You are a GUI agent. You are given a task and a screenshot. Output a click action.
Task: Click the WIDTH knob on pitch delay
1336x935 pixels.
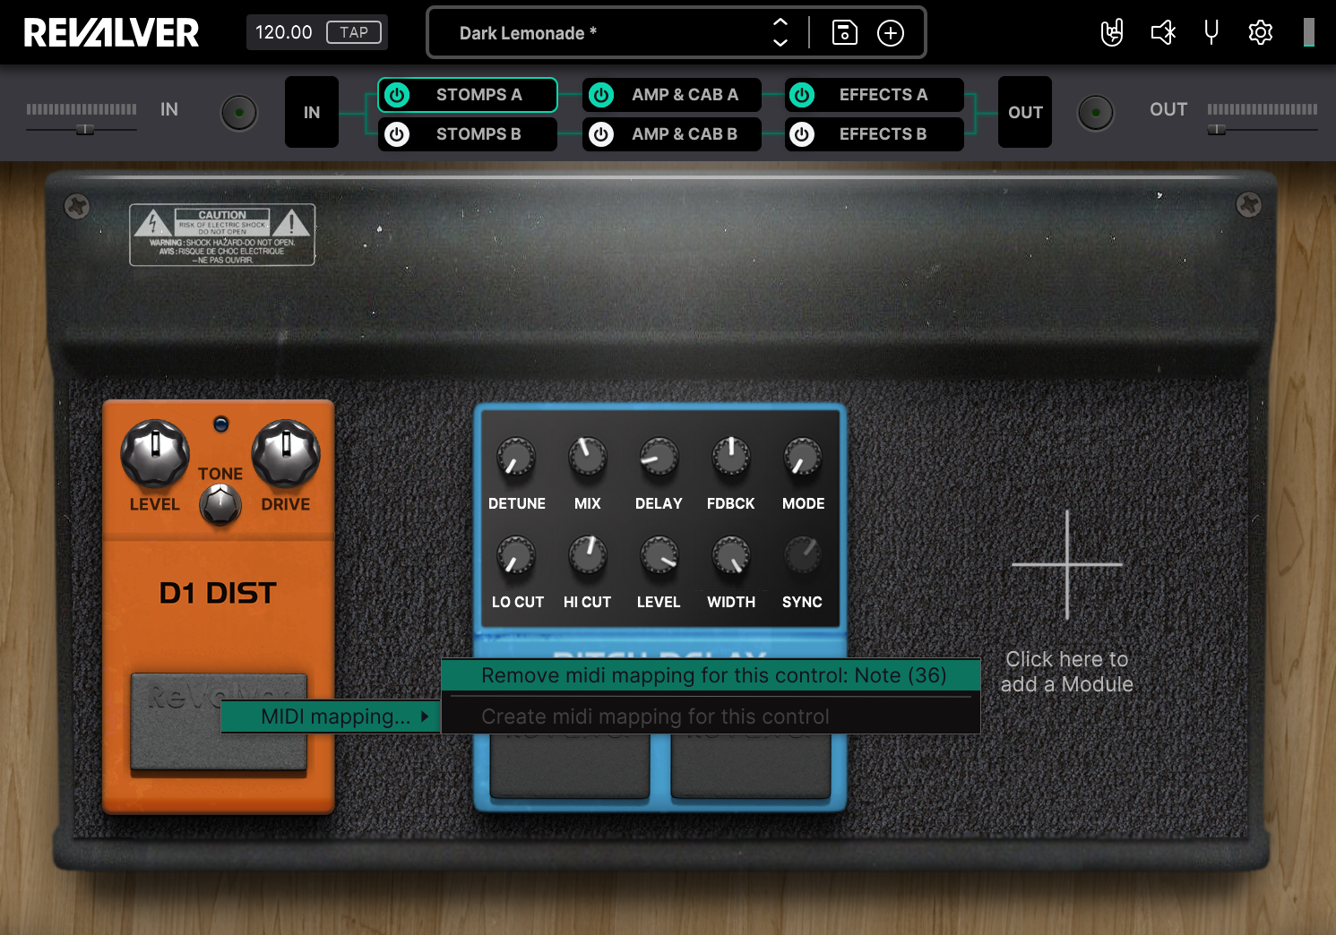click(x=731, y=556)
